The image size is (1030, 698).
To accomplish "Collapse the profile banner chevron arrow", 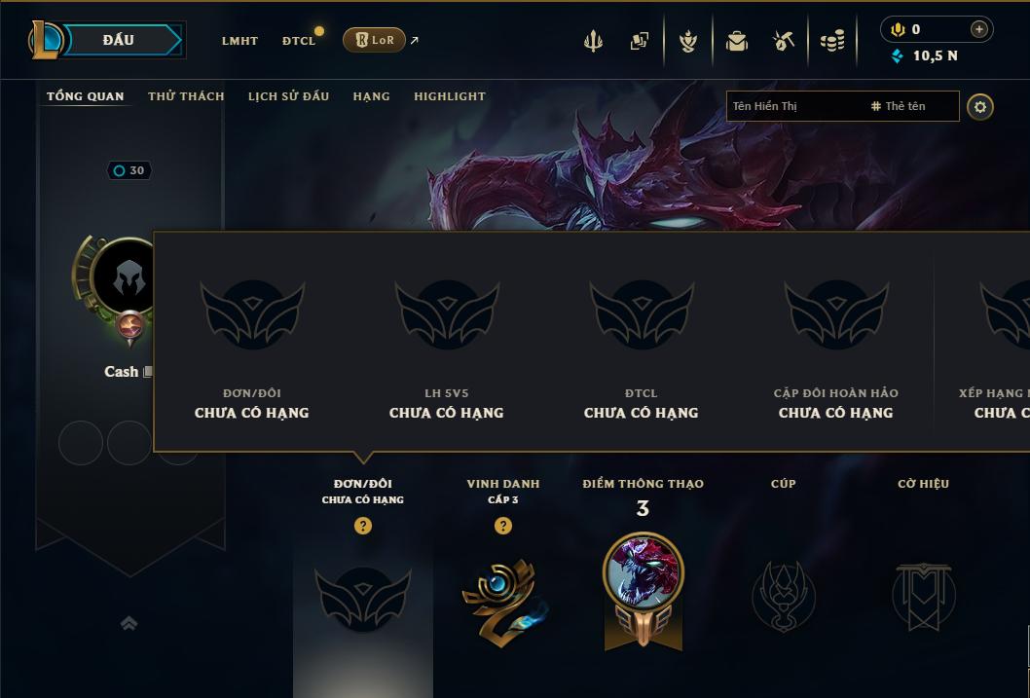I will [129, 623].
